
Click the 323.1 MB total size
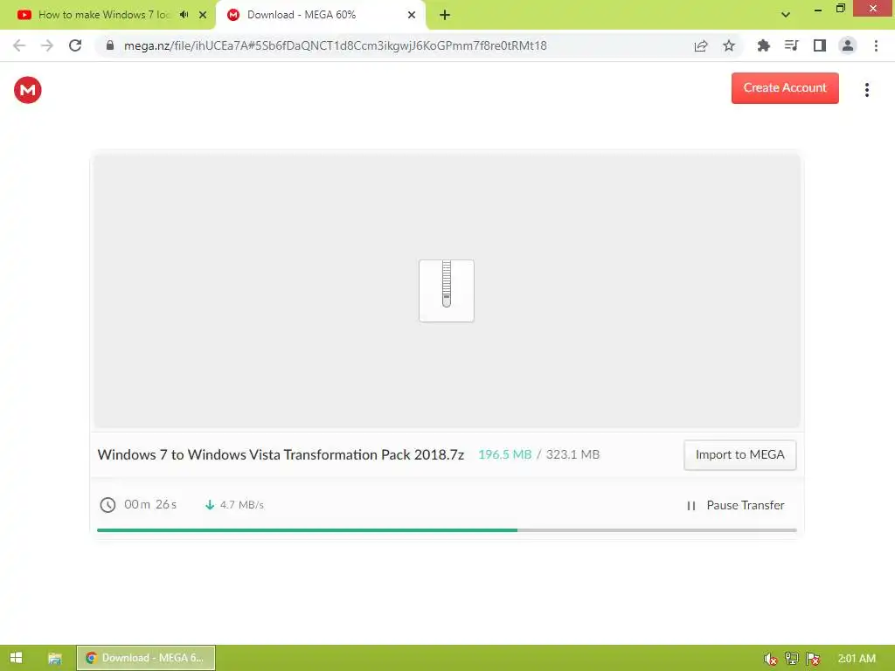point(572,454)
